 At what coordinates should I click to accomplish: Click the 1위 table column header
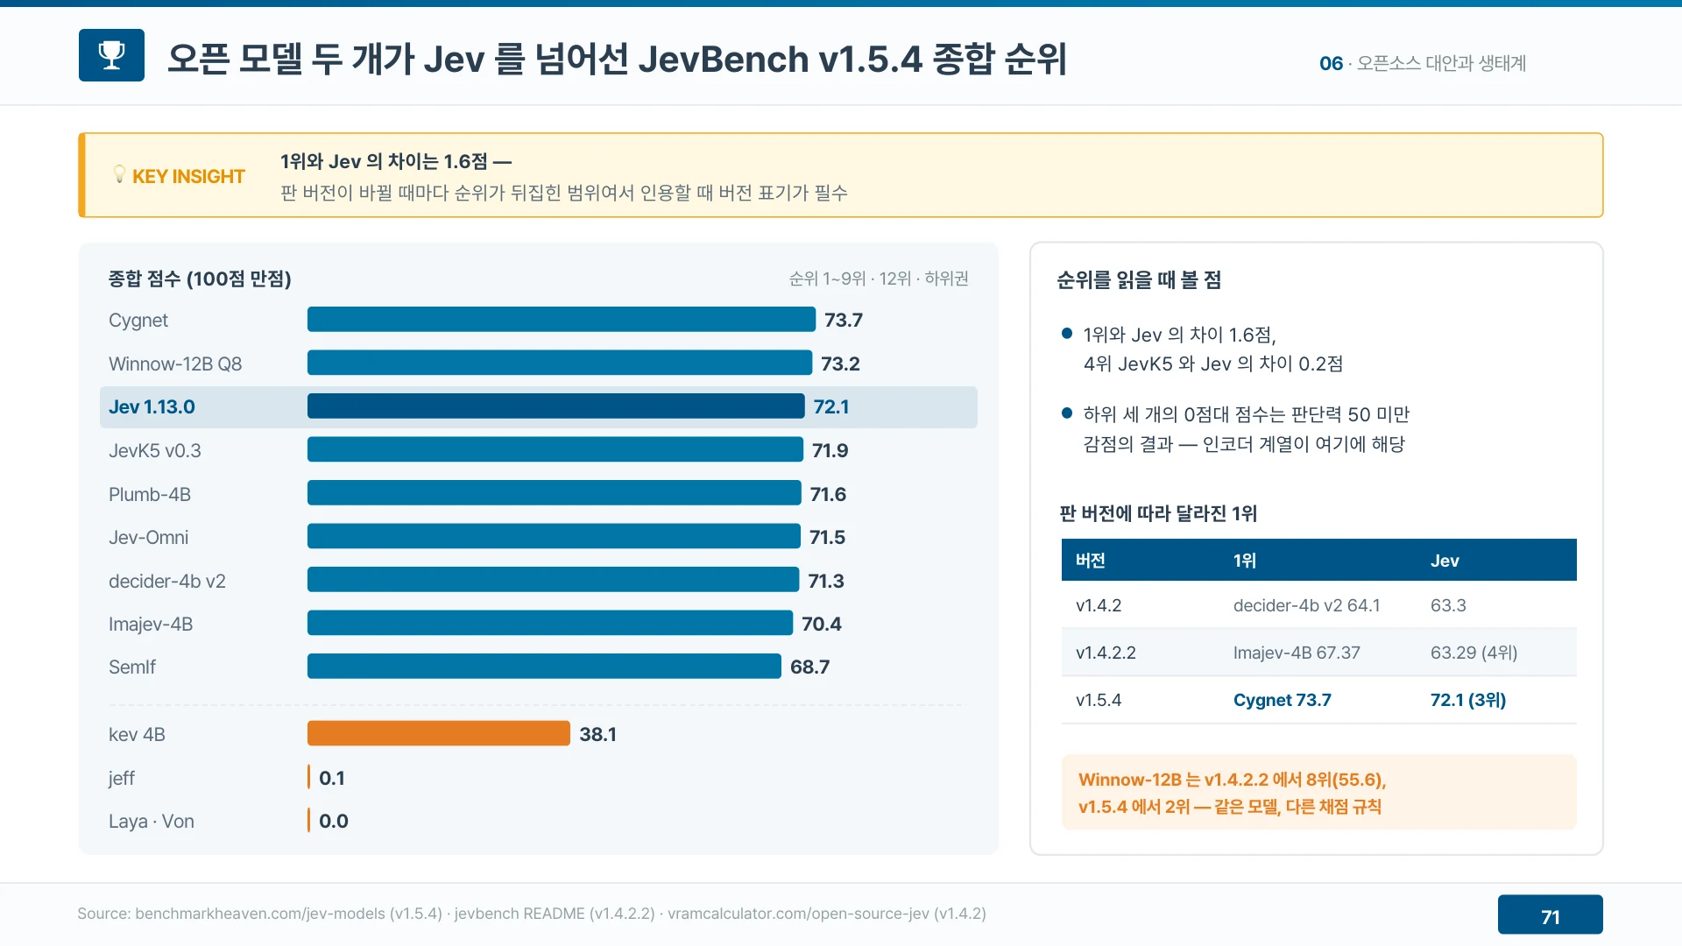[x=1245, y=561]
